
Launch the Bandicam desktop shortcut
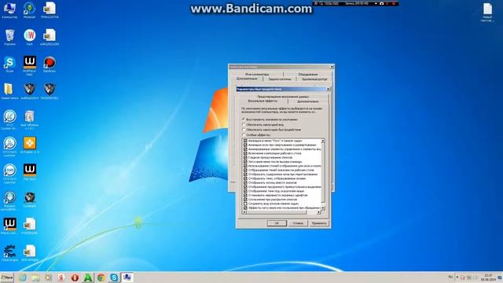pyautogui.click(x=50, y=64)
